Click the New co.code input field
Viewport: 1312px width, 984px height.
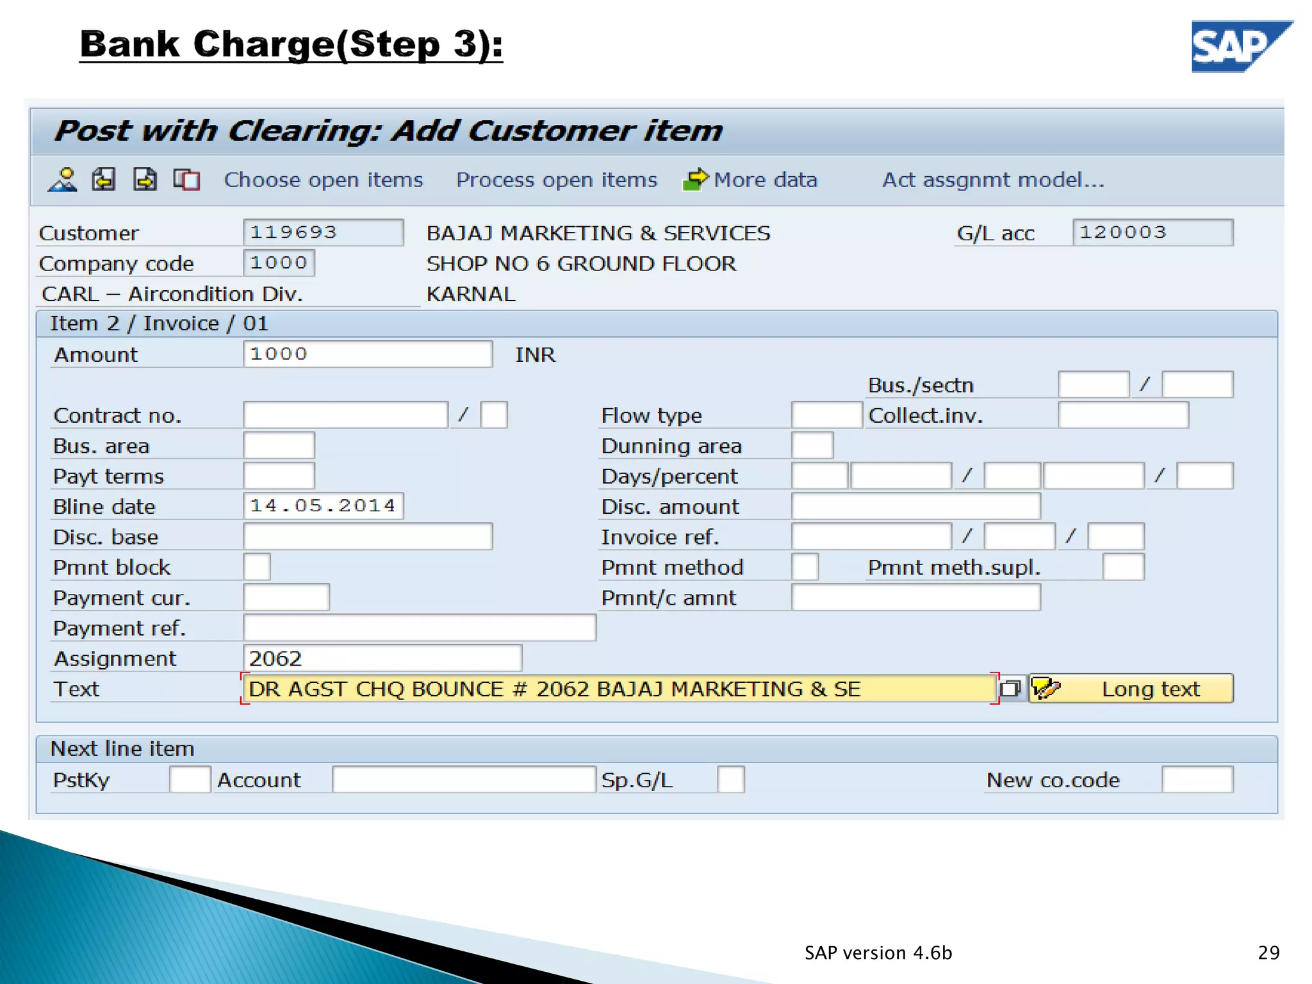[x=1197, y=780]
